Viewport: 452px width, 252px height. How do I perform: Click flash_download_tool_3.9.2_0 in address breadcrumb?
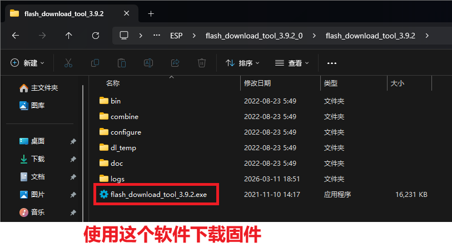point(254,36)
